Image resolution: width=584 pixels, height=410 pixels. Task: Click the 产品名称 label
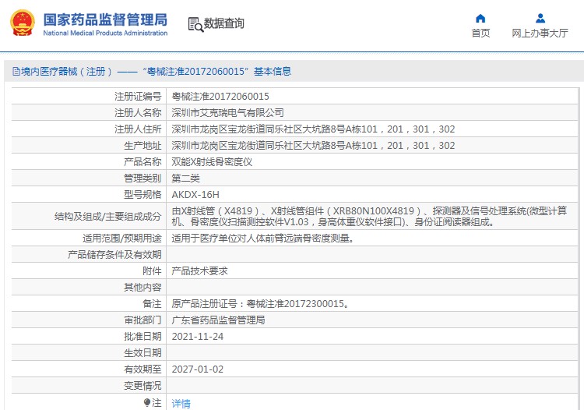click(x=142, y=162)
